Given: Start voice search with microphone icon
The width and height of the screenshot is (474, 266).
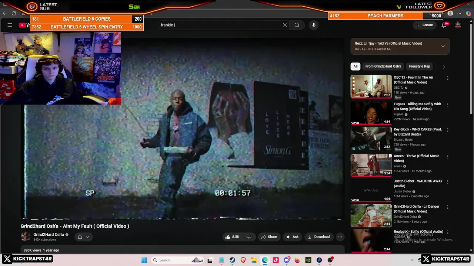Looking at the screenshot, I should tap(314, 25).
